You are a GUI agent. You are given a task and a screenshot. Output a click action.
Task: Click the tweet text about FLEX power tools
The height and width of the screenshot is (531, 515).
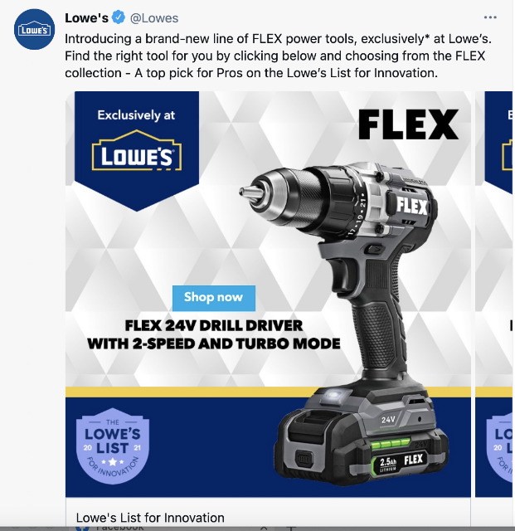278,56
